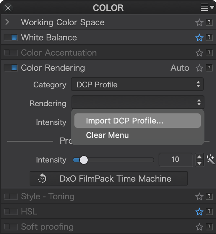
Task: Open the COLOR panel hamburger menu
Action: [x=207, y=7]
